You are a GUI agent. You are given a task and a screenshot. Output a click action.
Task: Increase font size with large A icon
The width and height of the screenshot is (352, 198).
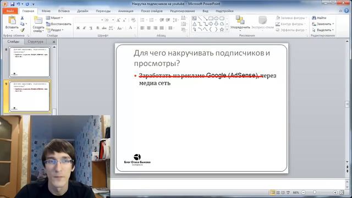click(x=118, y=20)
